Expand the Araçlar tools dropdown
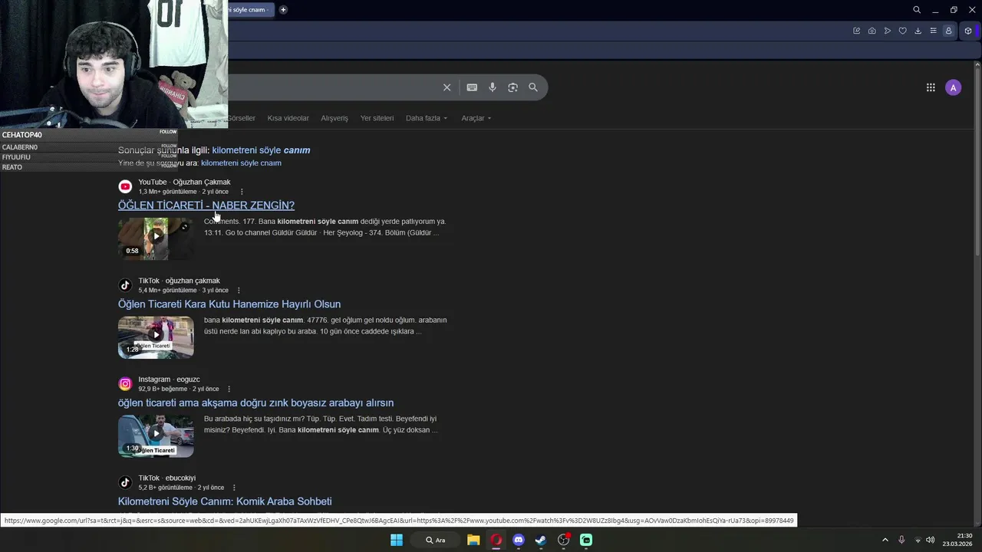This screenshot has width=982, height=552. (476, 118)
